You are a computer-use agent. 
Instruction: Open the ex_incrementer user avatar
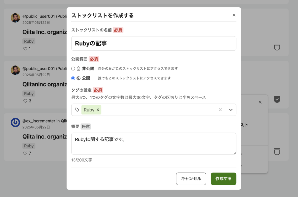(x=15, y=123)
